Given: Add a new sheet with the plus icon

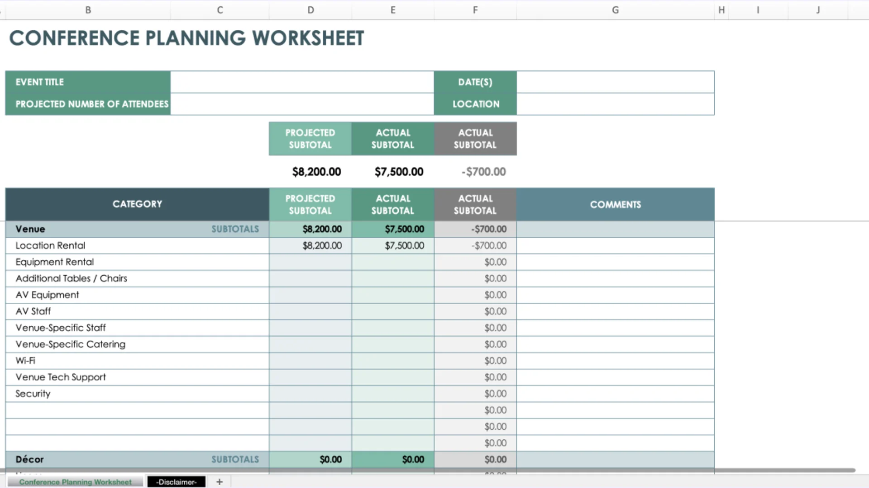Looking at the screenshot, I should [220, 482].
